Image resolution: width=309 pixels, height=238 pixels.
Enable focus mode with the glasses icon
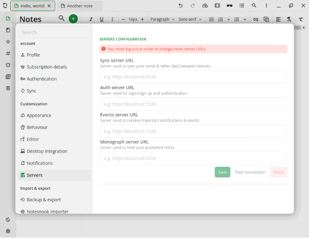pyautogui.click(x=229, y=6)
